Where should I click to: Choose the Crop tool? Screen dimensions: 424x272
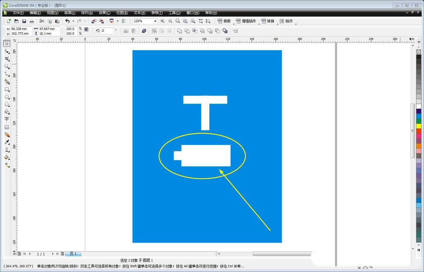tap(7, 58)
